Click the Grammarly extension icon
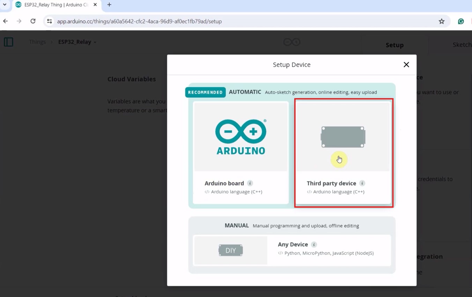 (x=461, y=21)
